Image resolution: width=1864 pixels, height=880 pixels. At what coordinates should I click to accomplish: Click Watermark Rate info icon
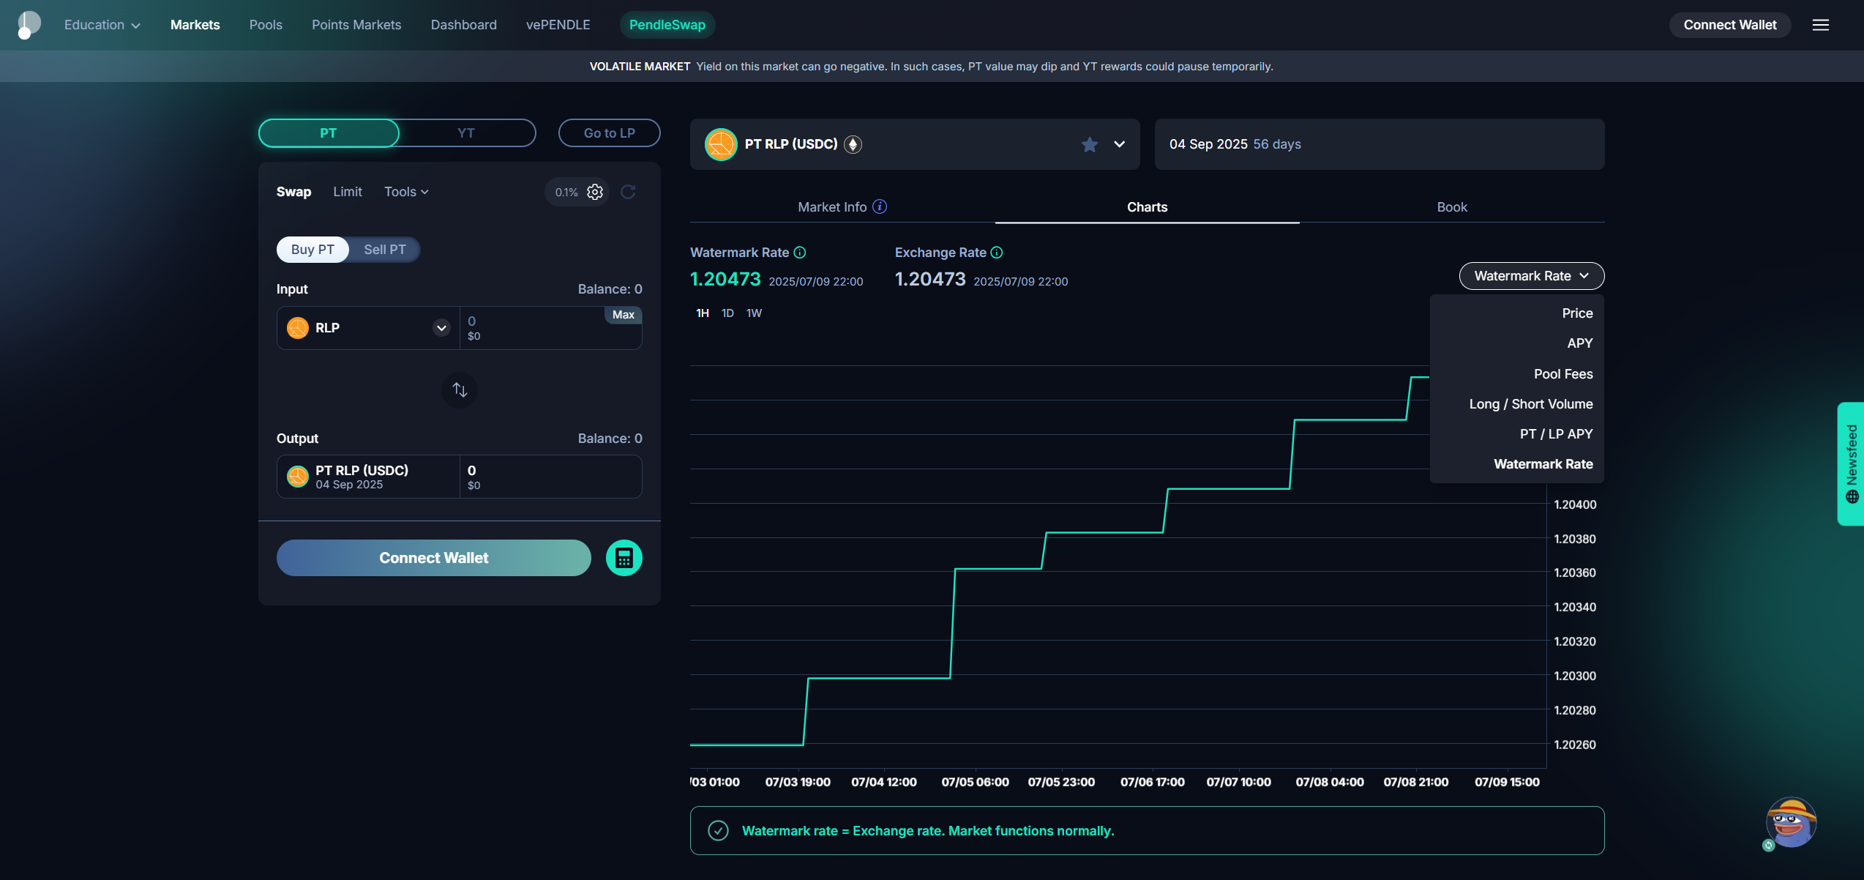[x=800, y=253]
